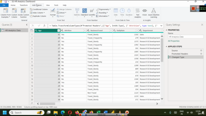Open Azure Machine Learning

coord(154,13)
